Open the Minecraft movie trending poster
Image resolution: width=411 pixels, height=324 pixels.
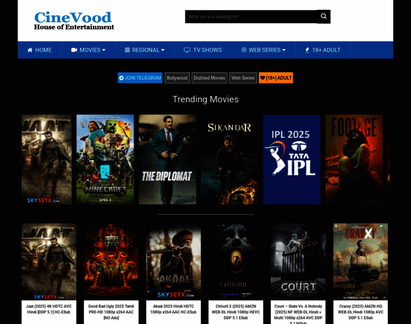click(x=105, y=159)
